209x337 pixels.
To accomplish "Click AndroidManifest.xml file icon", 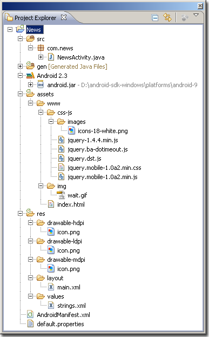I will [30, 315].
